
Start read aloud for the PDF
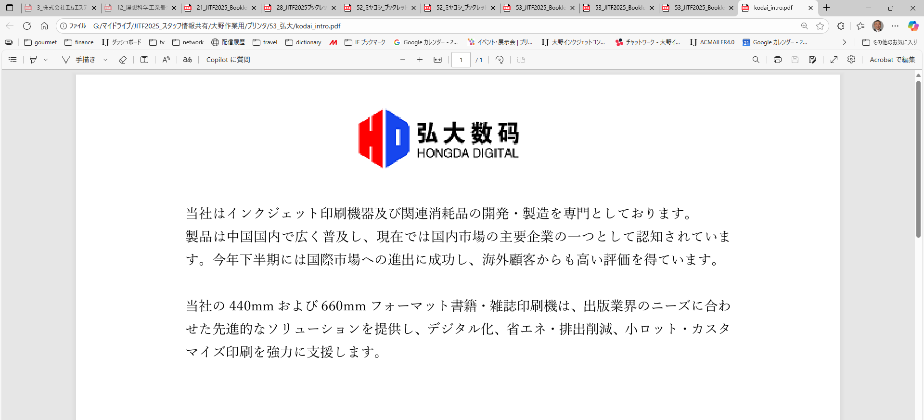(166, 60)
